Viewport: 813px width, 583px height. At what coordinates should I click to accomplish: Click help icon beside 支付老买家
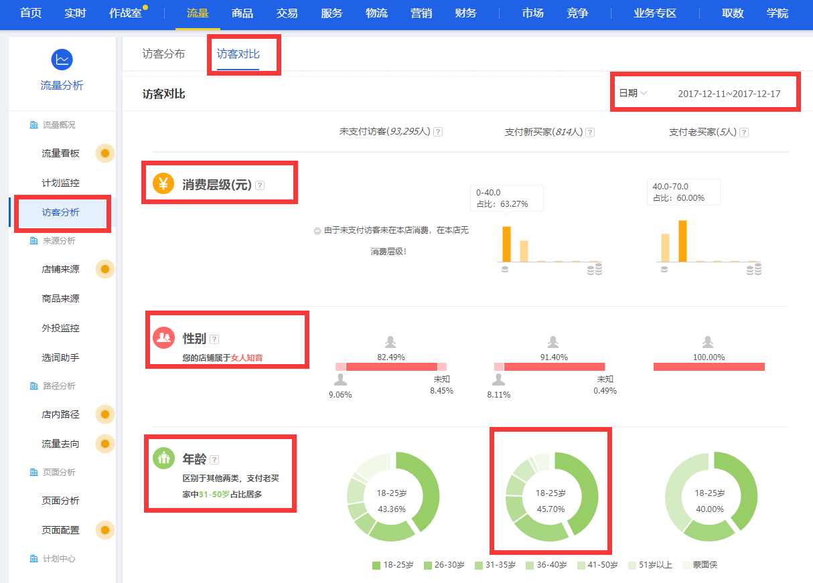tap(744, 133)
